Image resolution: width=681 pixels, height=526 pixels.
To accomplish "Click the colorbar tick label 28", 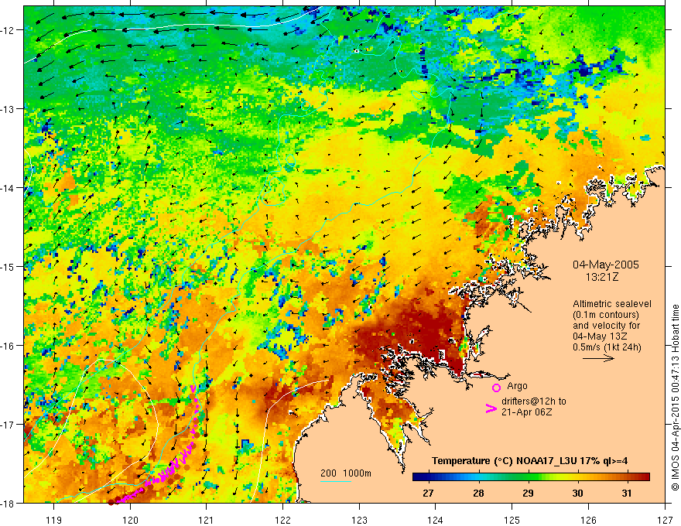I will coord(478,494).
